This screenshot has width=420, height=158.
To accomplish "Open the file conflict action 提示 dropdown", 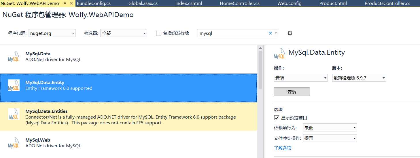I will (x=330, y=138).
